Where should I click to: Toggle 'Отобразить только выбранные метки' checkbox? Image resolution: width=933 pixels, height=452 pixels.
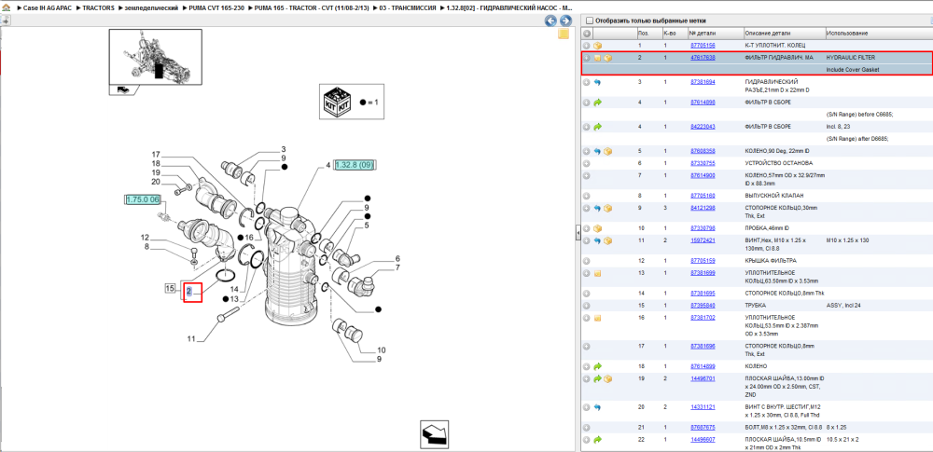pos(589,21)
